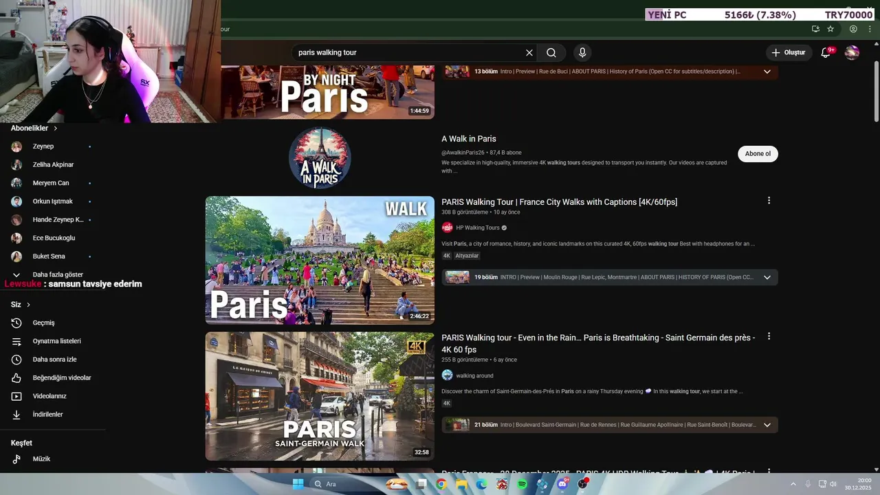Open OBS Studio from the taskbar
This screenshot has width=880, height=495.
pos(583,484)
